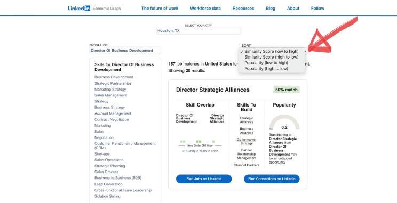Select Business Alliances skill to build
This screenshot has width=397, height=203.
[x=247, y=131]
